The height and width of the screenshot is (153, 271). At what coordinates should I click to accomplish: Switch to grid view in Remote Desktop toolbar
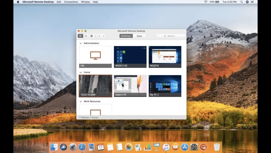coord(80,36)
